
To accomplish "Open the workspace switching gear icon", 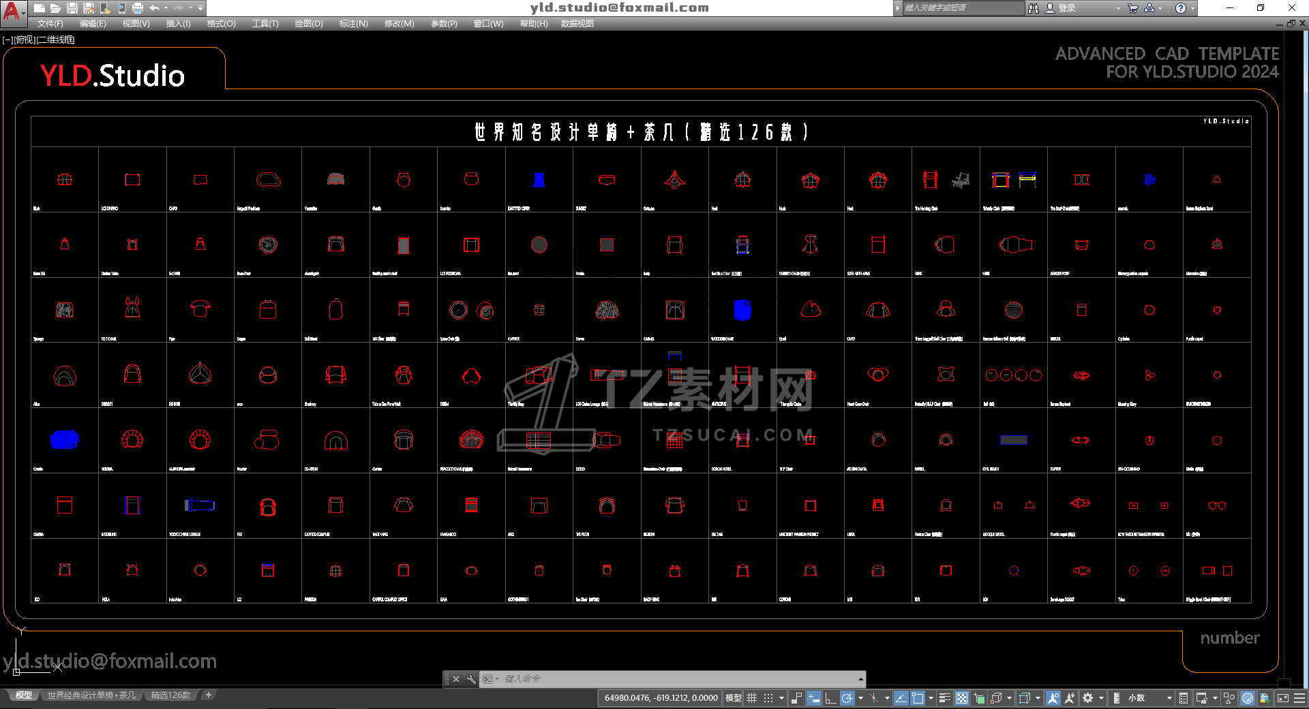I will coord(1087,698).
